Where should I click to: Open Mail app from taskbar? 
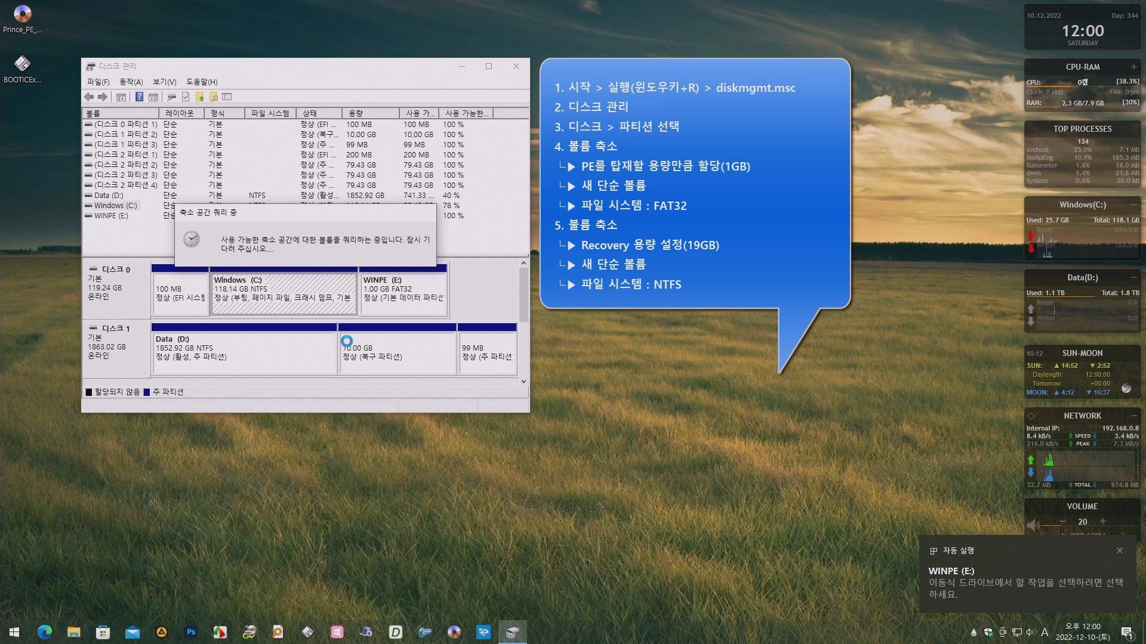click(x=133, y=631)
